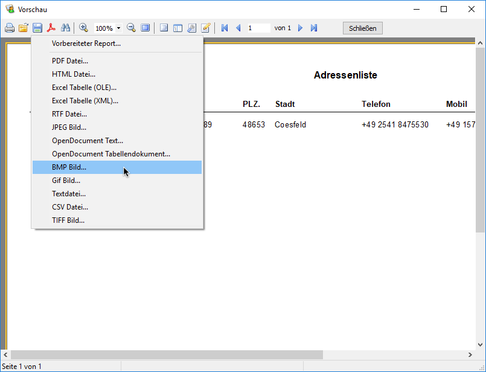
Task: Pick "CSV Datei..." in the menu
Action: [x=70, y=207]
